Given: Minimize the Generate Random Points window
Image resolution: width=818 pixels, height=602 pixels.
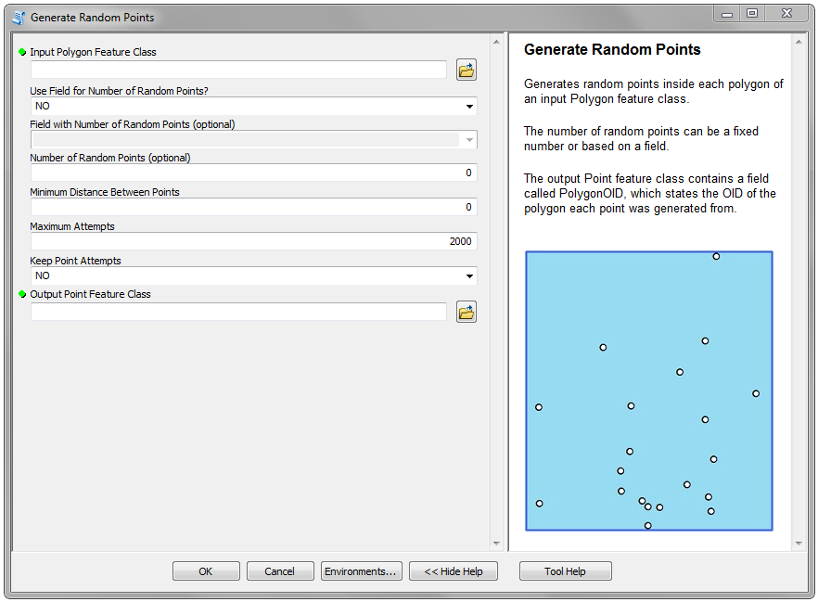Looking at the screenshot, I should [x=727, y=14].
